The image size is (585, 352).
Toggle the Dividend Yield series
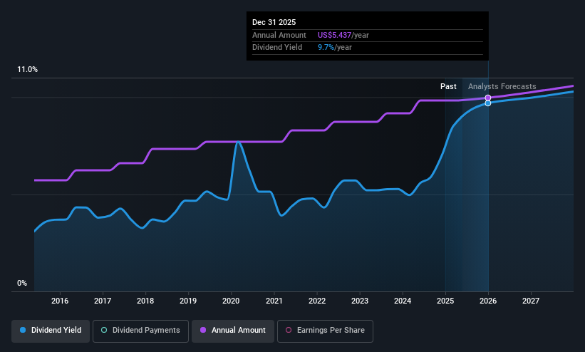coord(51,331)
